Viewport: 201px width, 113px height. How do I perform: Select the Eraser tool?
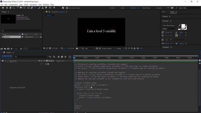[x=46, y=8]
